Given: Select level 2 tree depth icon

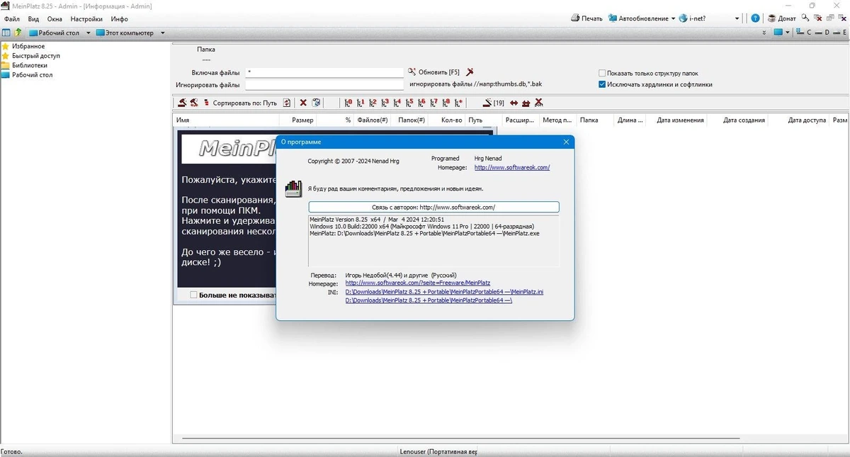Looking at the screenshot, I should 373,103.
